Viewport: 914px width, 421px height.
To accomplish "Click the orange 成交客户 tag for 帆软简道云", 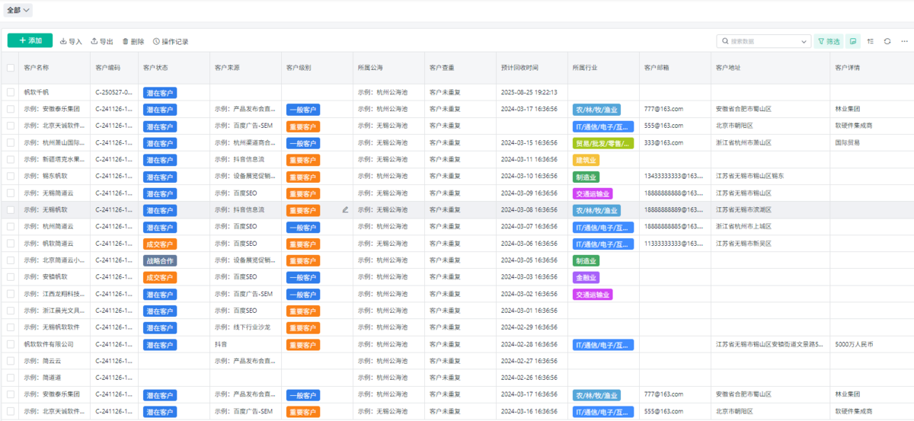I will click(x=160, y=244).
